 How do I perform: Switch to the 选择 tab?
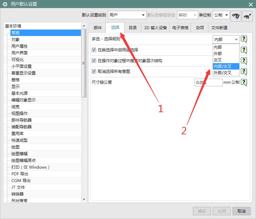click(115, 28)
